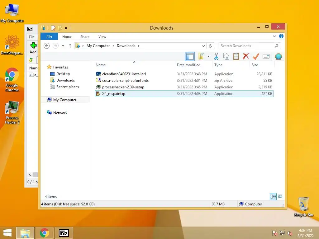The width and height of the screenshot is (319, 239).
Task: Click the up-folder icon in 7-Zip window
Action: [31, 60]
